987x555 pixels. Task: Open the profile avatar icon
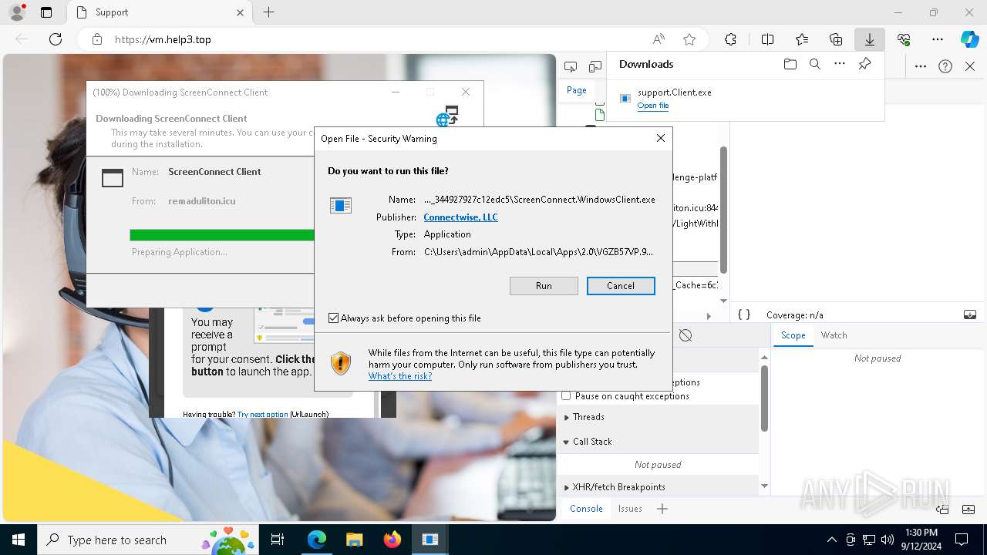point(16,12)
